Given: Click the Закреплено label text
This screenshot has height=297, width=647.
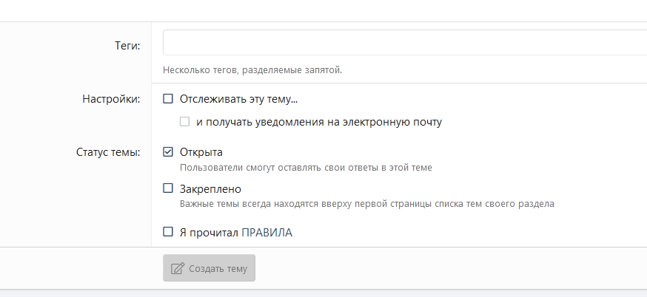Looking at the screenshot, I should point(210,188).
